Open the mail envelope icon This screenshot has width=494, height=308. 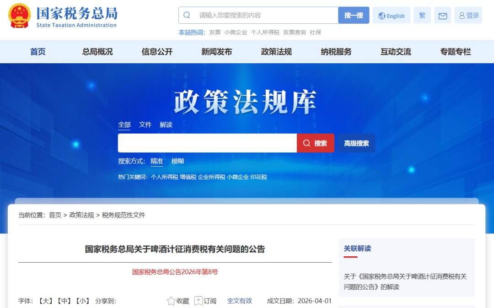click(x=442, y=16)
